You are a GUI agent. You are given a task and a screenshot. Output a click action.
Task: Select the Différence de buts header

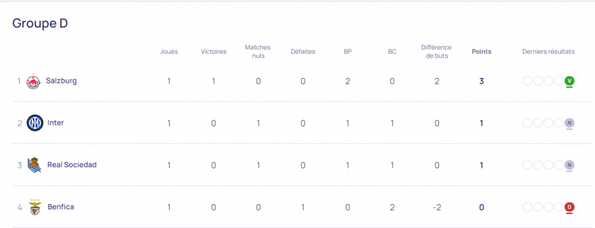[436, 52]
